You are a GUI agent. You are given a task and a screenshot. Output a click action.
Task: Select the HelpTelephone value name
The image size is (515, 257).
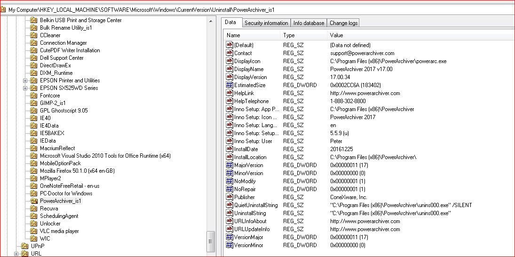click(251, 101)
